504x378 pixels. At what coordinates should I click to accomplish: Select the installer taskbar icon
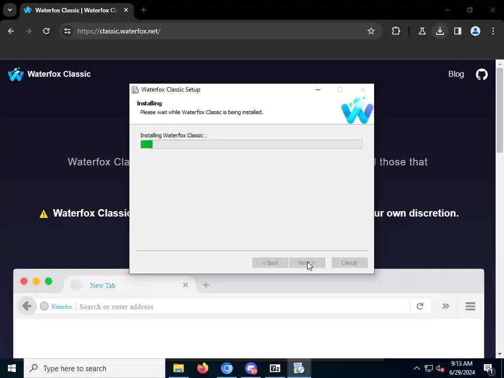click(299, 368)
